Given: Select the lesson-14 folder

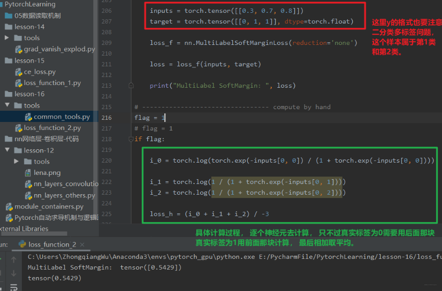Looking at the screenshot, I should click(29, 27).
